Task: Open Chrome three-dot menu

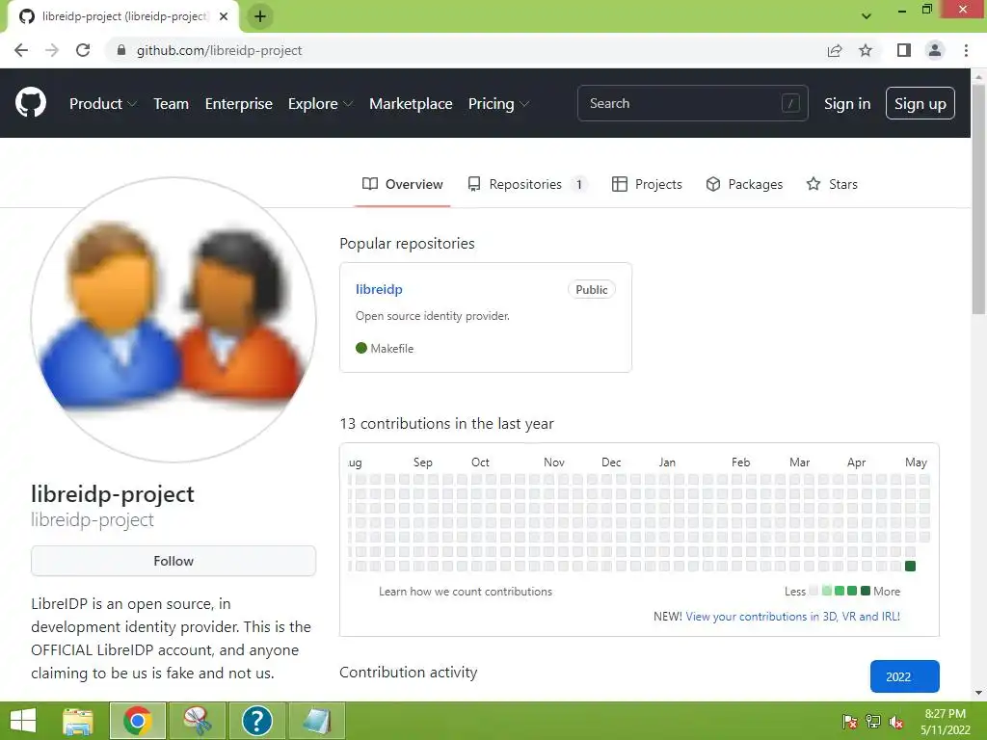Action: pyautogui.click(x=966, y=50)
